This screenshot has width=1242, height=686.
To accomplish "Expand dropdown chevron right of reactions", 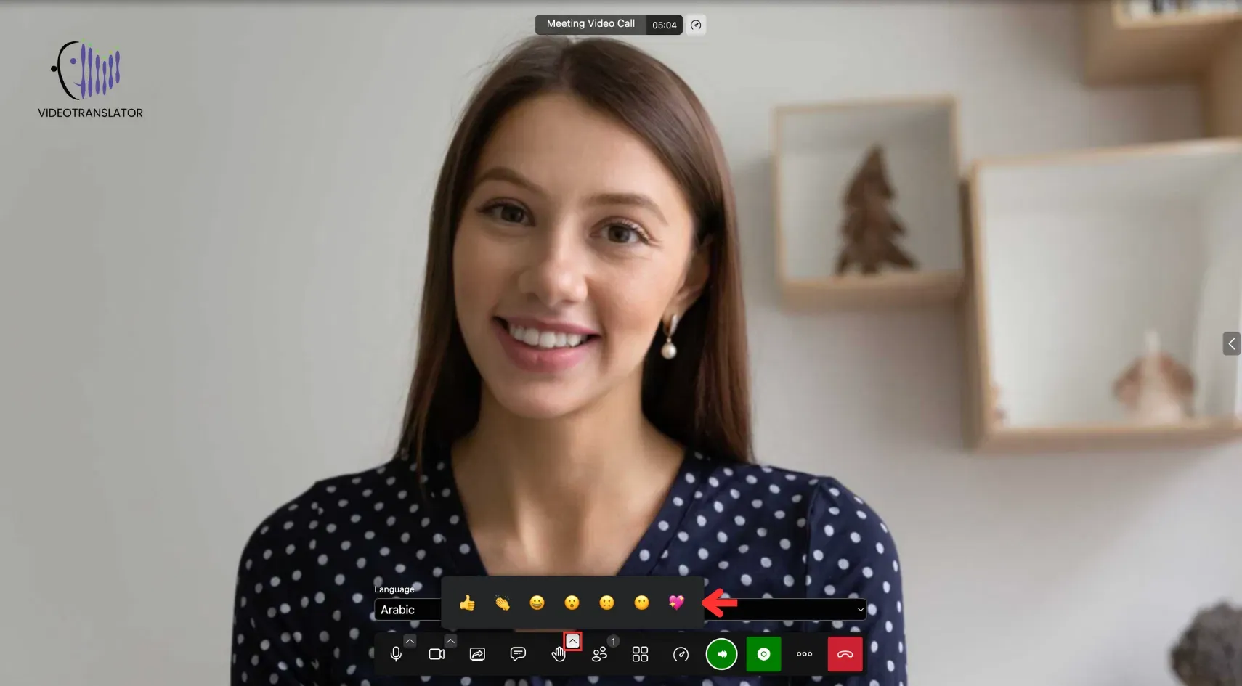I will coord(860,610).
